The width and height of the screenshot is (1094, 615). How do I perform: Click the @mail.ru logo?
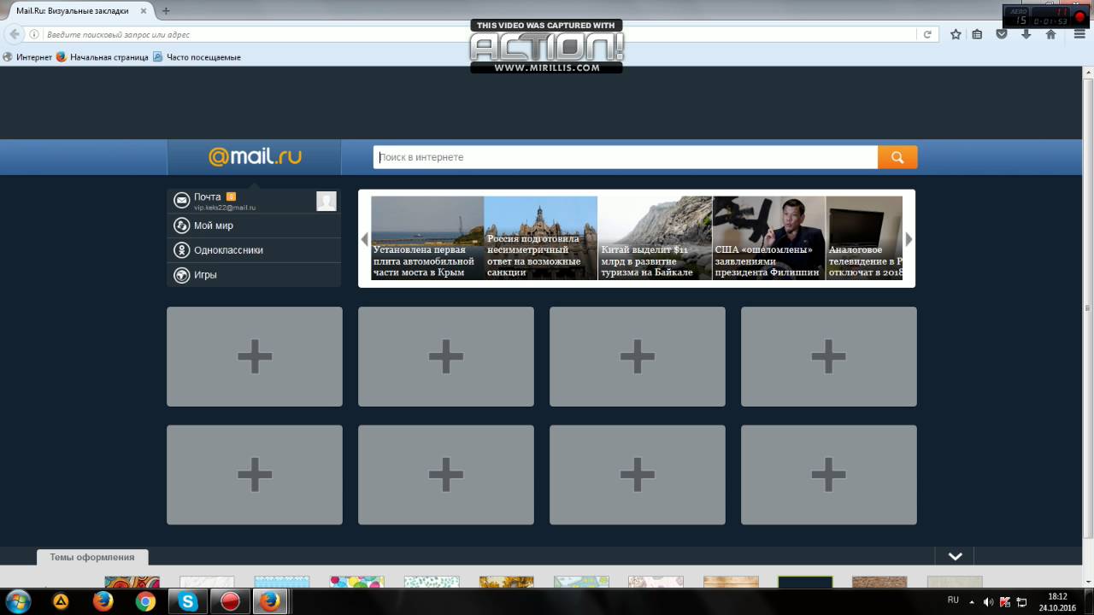pyautogui.click(x=255, y=157)
